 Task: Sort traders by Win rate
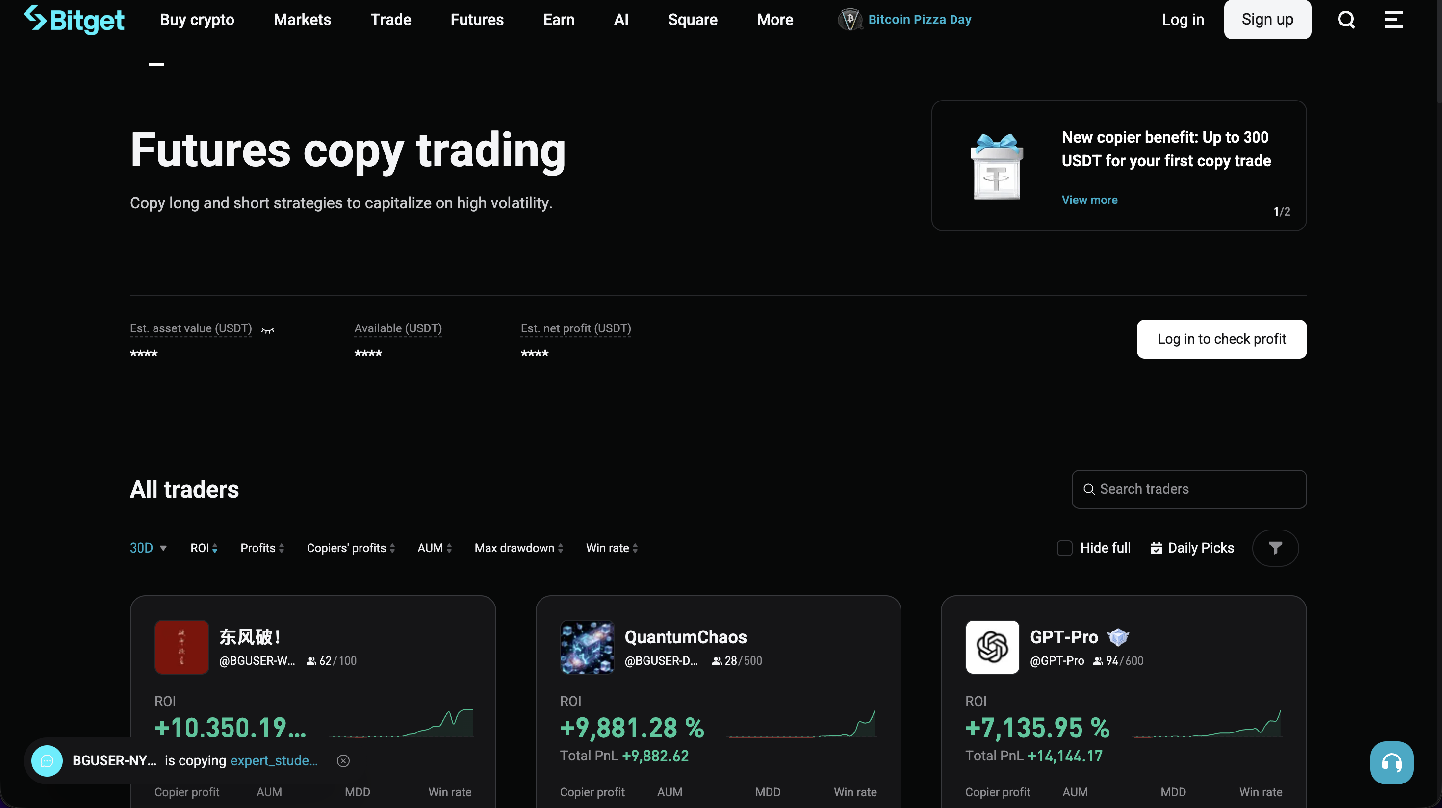pos(611,548)
